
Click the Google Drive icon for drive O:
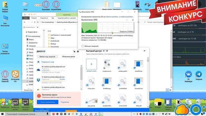(x=38, y=90)
